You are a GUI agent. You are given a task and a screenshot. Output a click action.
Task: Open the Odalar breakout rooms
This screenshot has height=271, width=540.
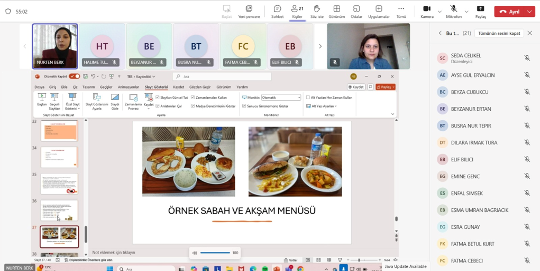tap(356, 11)
